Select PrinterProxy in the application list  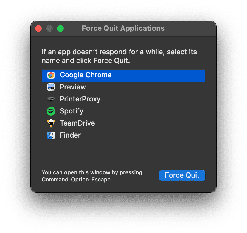coord(80,99)
